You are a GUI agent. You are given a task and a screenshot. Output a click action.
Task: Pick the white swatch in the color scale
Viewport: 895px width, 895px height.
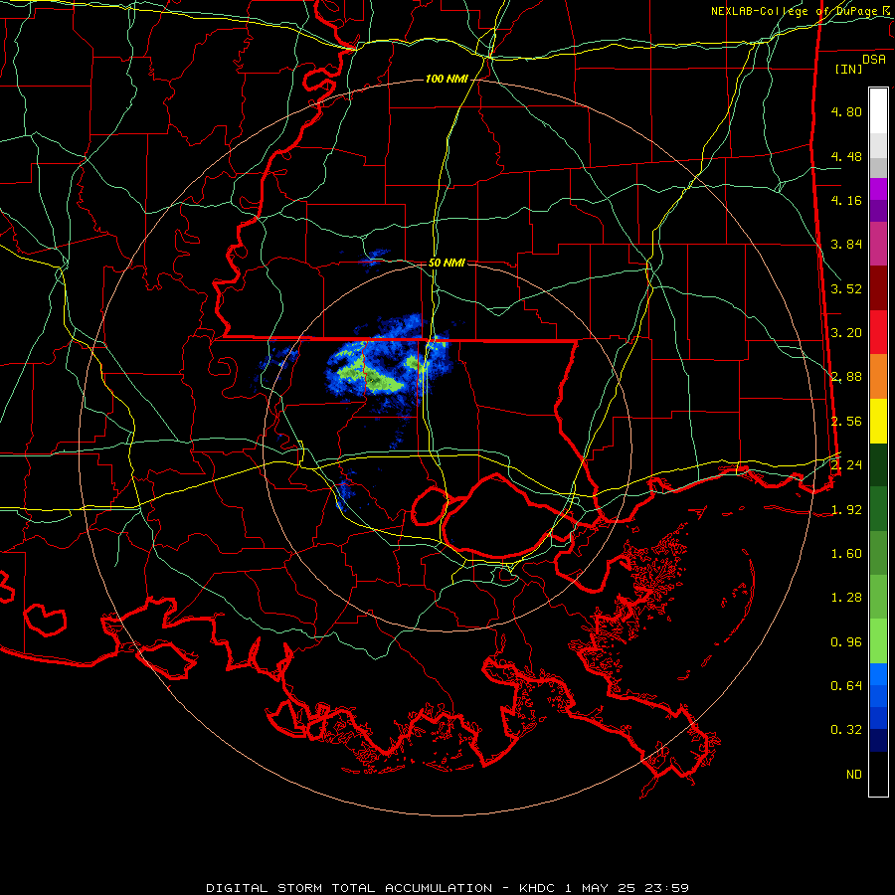878,111
